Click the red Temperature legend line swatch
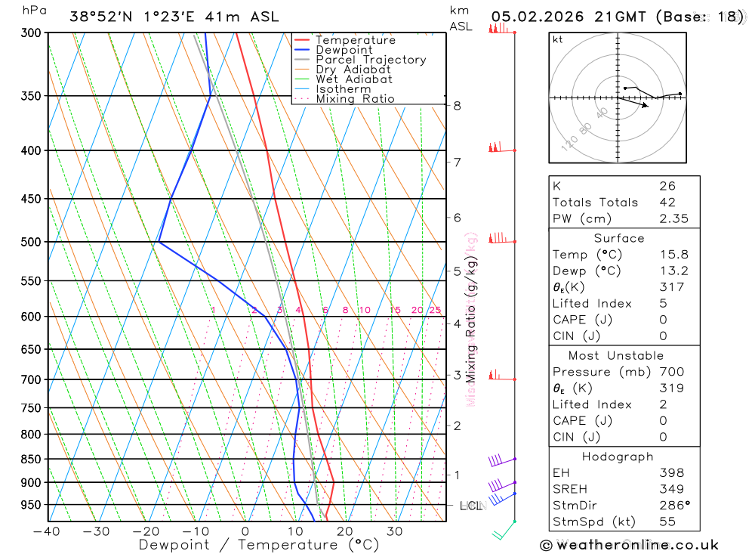Image resolution: width=755 pixels, height=554 pixels. tap(302, 40)
